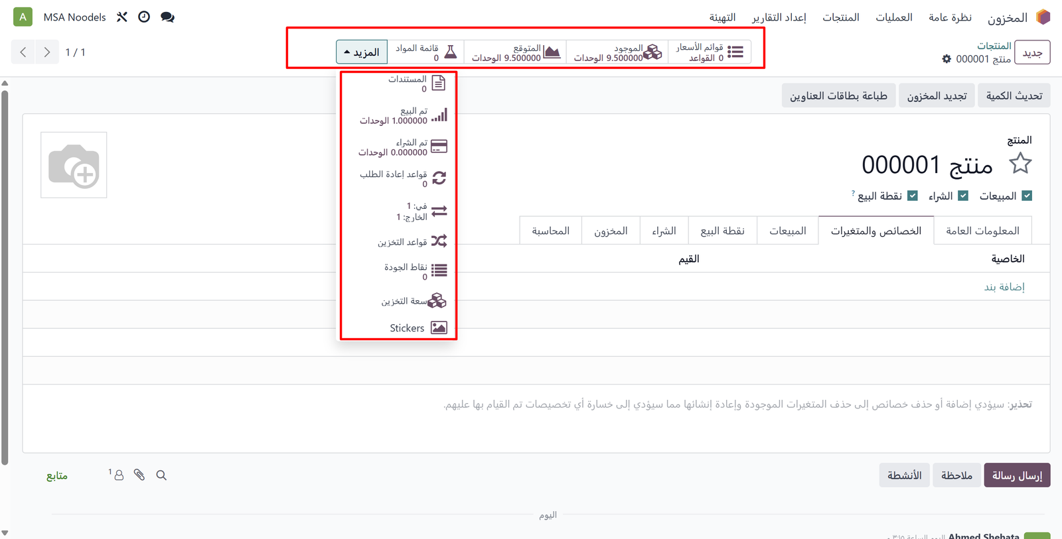Open قواعد التخزين putaway rules entry
1062x539 pixels.
click(412, 241)
